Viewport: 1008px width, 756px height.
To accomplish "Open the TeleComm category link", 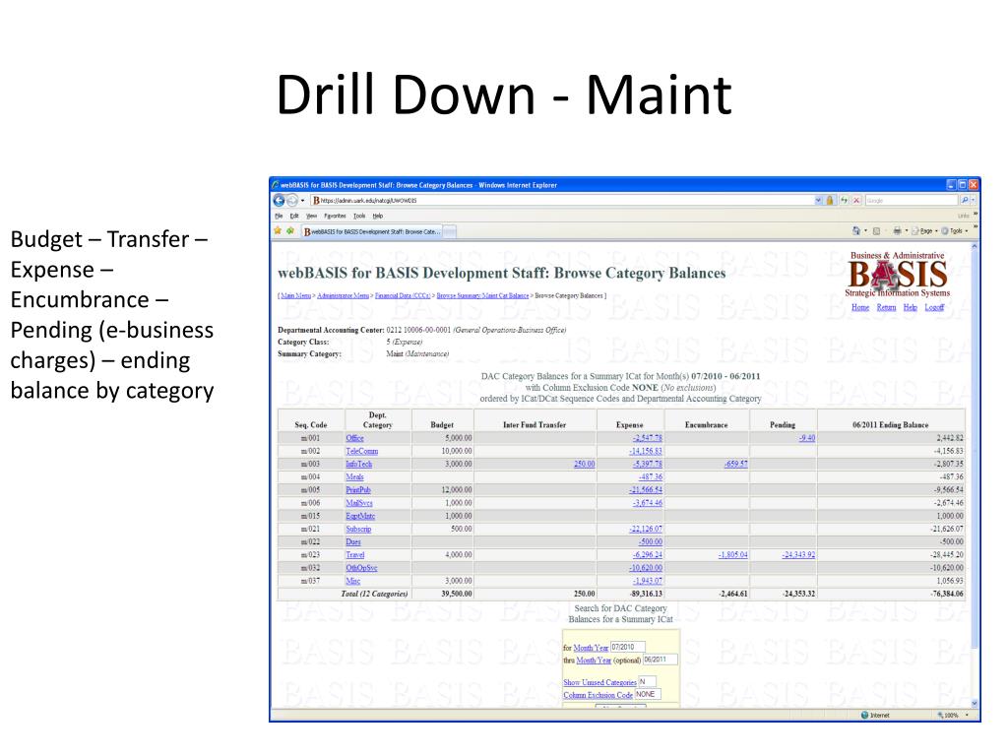I will 362,451.
